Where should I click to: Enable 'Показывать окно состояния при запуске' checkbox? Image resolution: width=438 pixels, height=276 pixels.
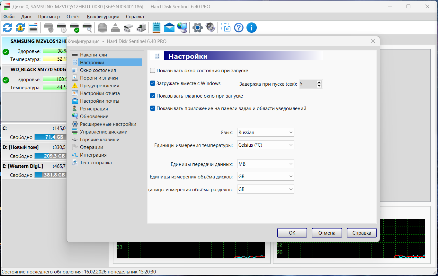coord(153,71)
